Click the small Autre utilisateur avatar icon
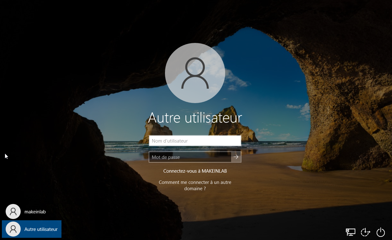 click(13, 229)
